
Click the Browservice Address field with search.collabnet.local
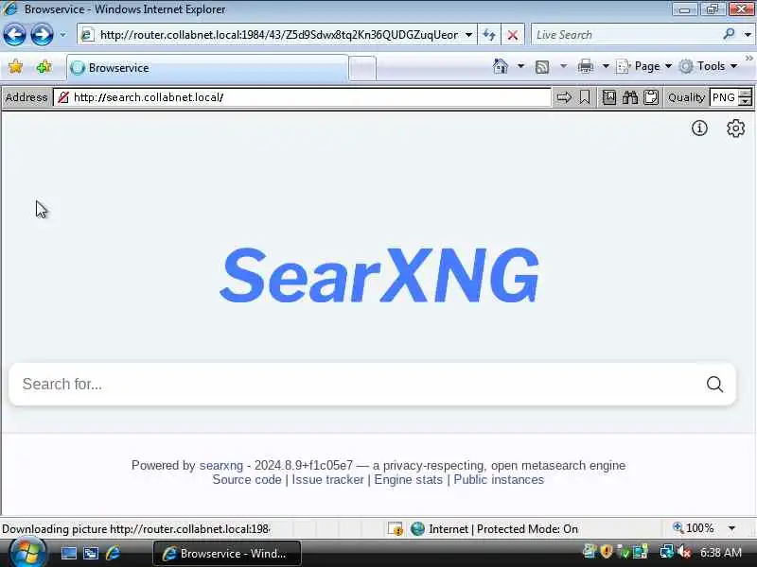coord(302,97)
